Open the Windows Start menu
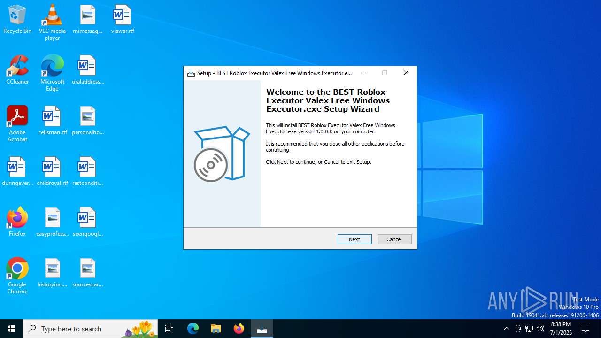Screen dimensions: 601x338 coord(11,329)
